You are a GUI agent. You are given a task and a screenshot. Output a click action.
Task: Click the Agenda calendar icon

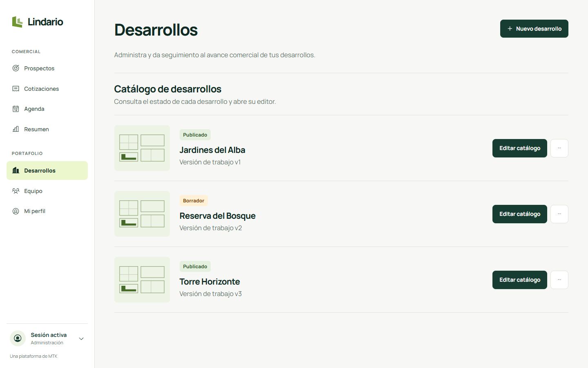(16, 109)
